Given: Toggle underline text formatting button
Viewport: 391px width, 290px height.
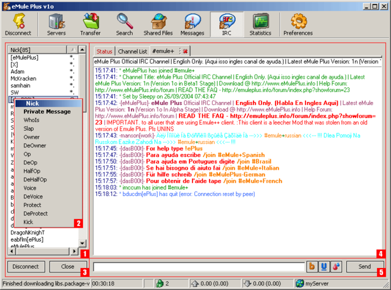Looking at the screenshot, I should tap(324, 266).
